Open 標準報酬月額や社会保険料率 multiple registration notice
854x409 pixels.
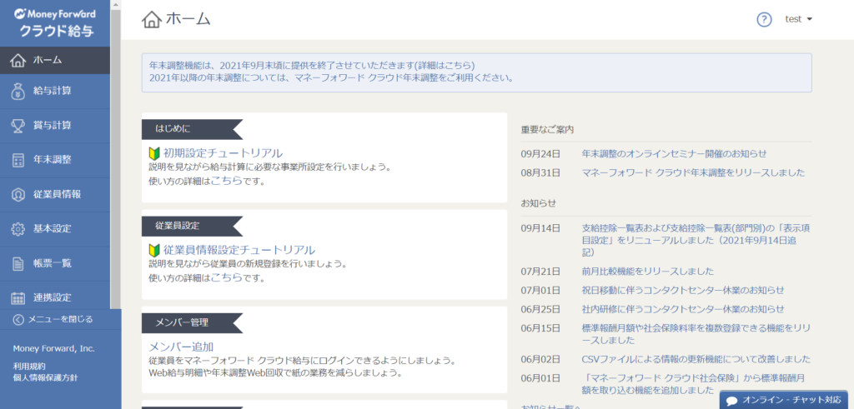point(696,334)
